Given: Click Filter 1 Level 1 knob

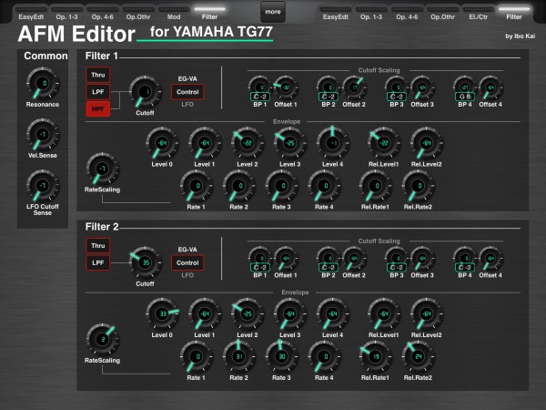Looking at the screenshot, I should tap(205, 143).
